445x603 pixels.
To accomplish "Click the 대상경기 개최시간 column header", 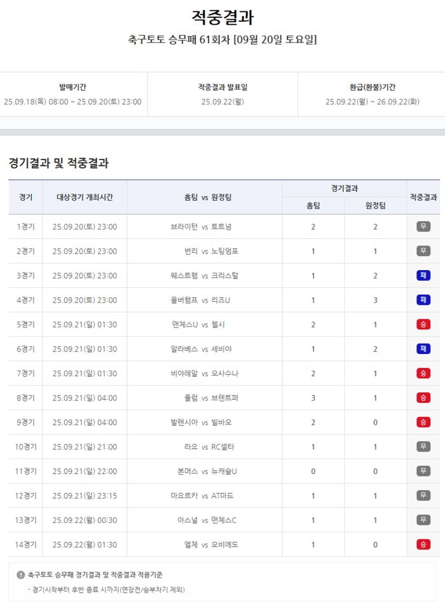I will click(x=85, y=197).
